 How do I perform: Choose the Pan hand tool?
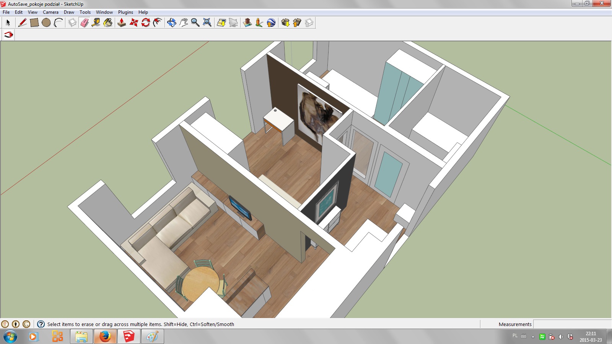tap(184, 23)
